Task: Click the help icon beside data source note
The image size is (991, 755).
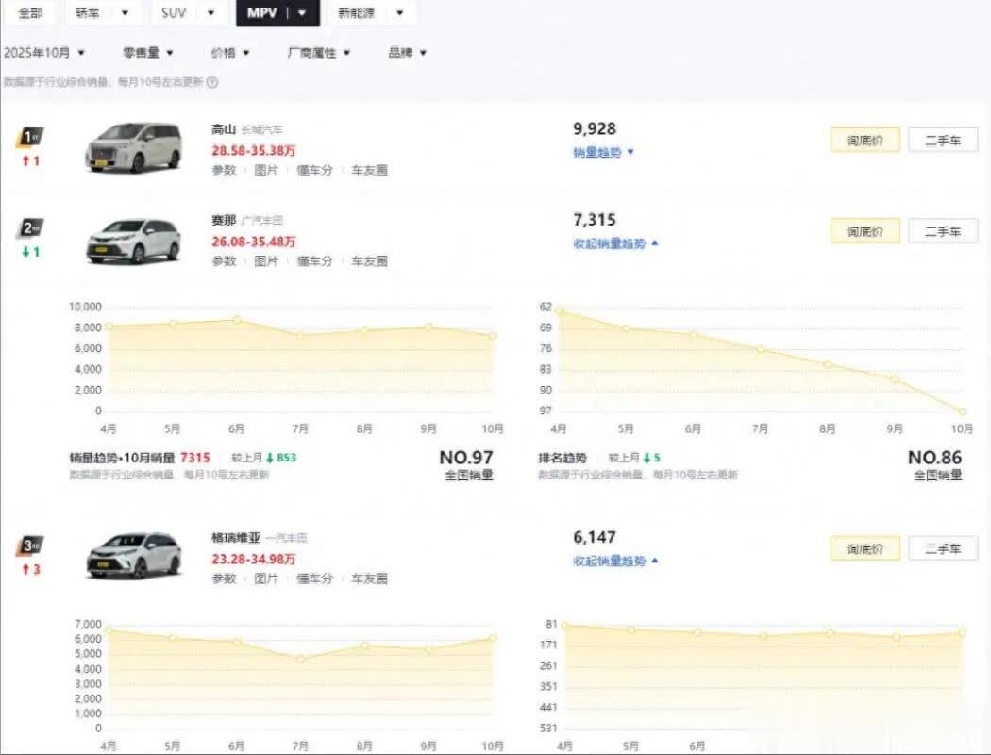Action: tap(212, 82)
